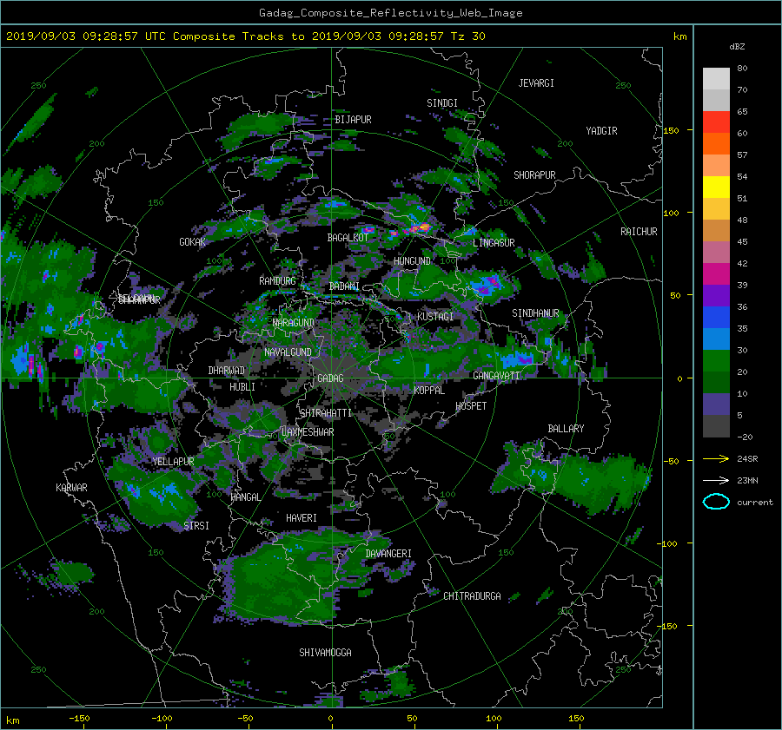The height and width of the screenshot is (730, 782).
Task: Click the SINDGI city label
Action: tap(442, 103)
